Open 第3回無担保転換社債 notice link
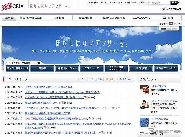Viewport: 185px width, 137px height. click(63, 133)
